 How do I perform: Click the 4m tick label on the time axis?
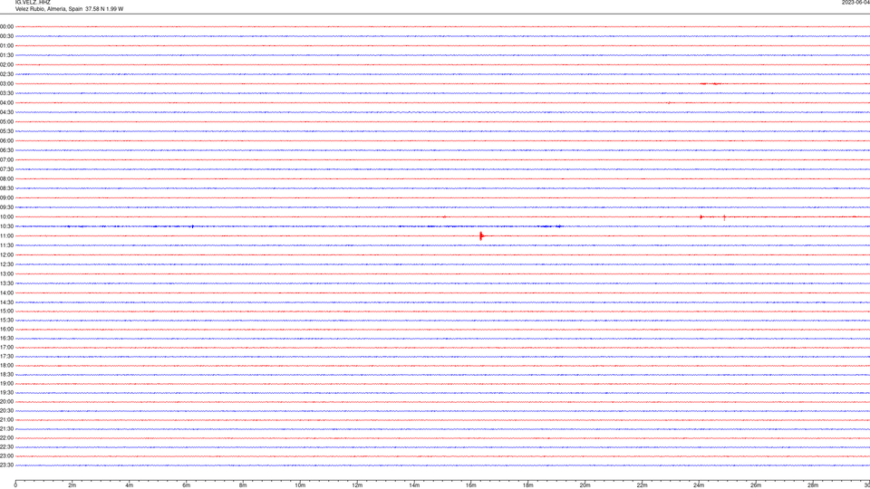130,485
